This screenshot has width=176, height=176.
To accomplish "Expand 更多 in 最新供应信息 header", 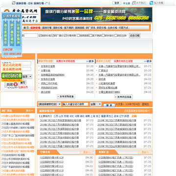I will [148, 61].
